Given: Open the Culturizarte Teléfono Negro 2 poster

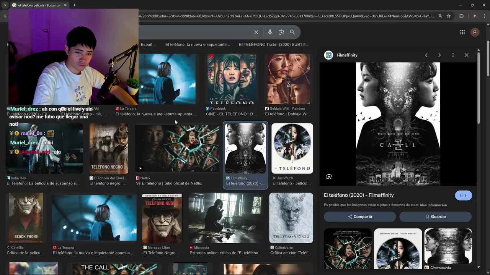Looking at the screenshot, I should pyautogui.click(x=291, y=218).
